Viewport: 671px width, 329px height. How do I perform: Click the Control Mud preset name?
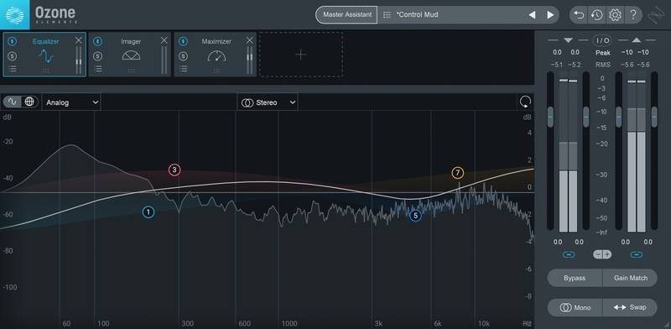click(417, 15)
